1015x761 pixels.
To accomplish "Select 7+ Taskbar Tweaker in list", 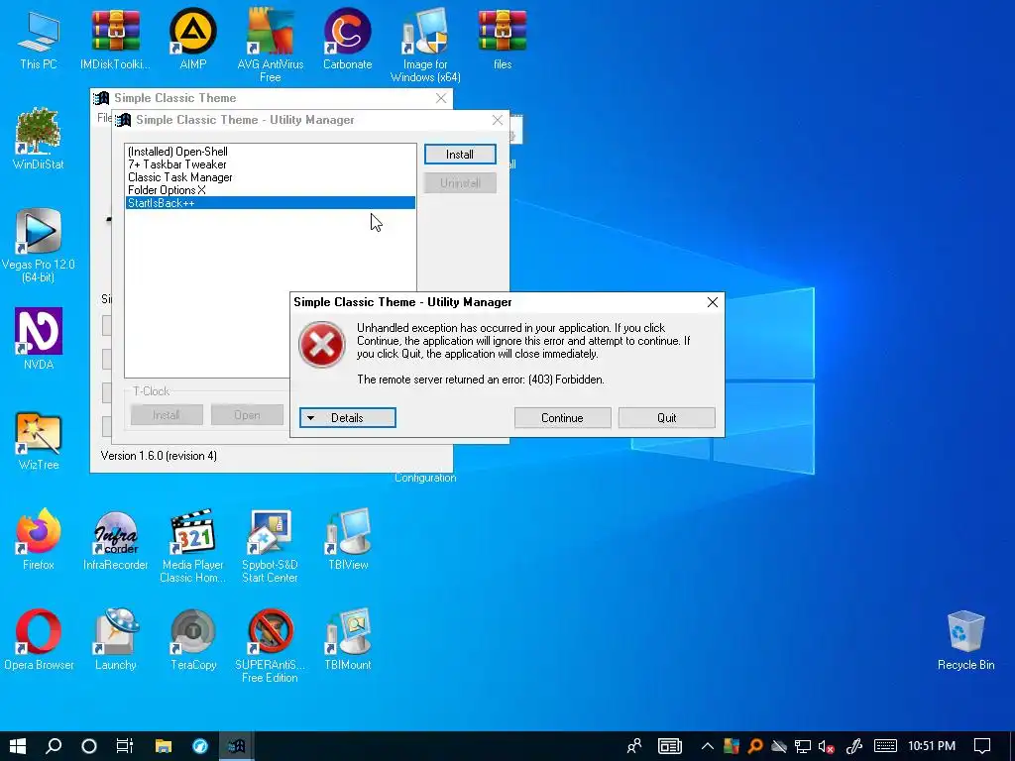I will tap(270, 164).
